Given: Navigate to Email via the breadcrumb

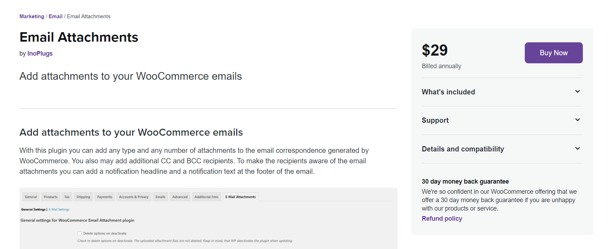Looking at the screenshot, I should coord(55,16).
